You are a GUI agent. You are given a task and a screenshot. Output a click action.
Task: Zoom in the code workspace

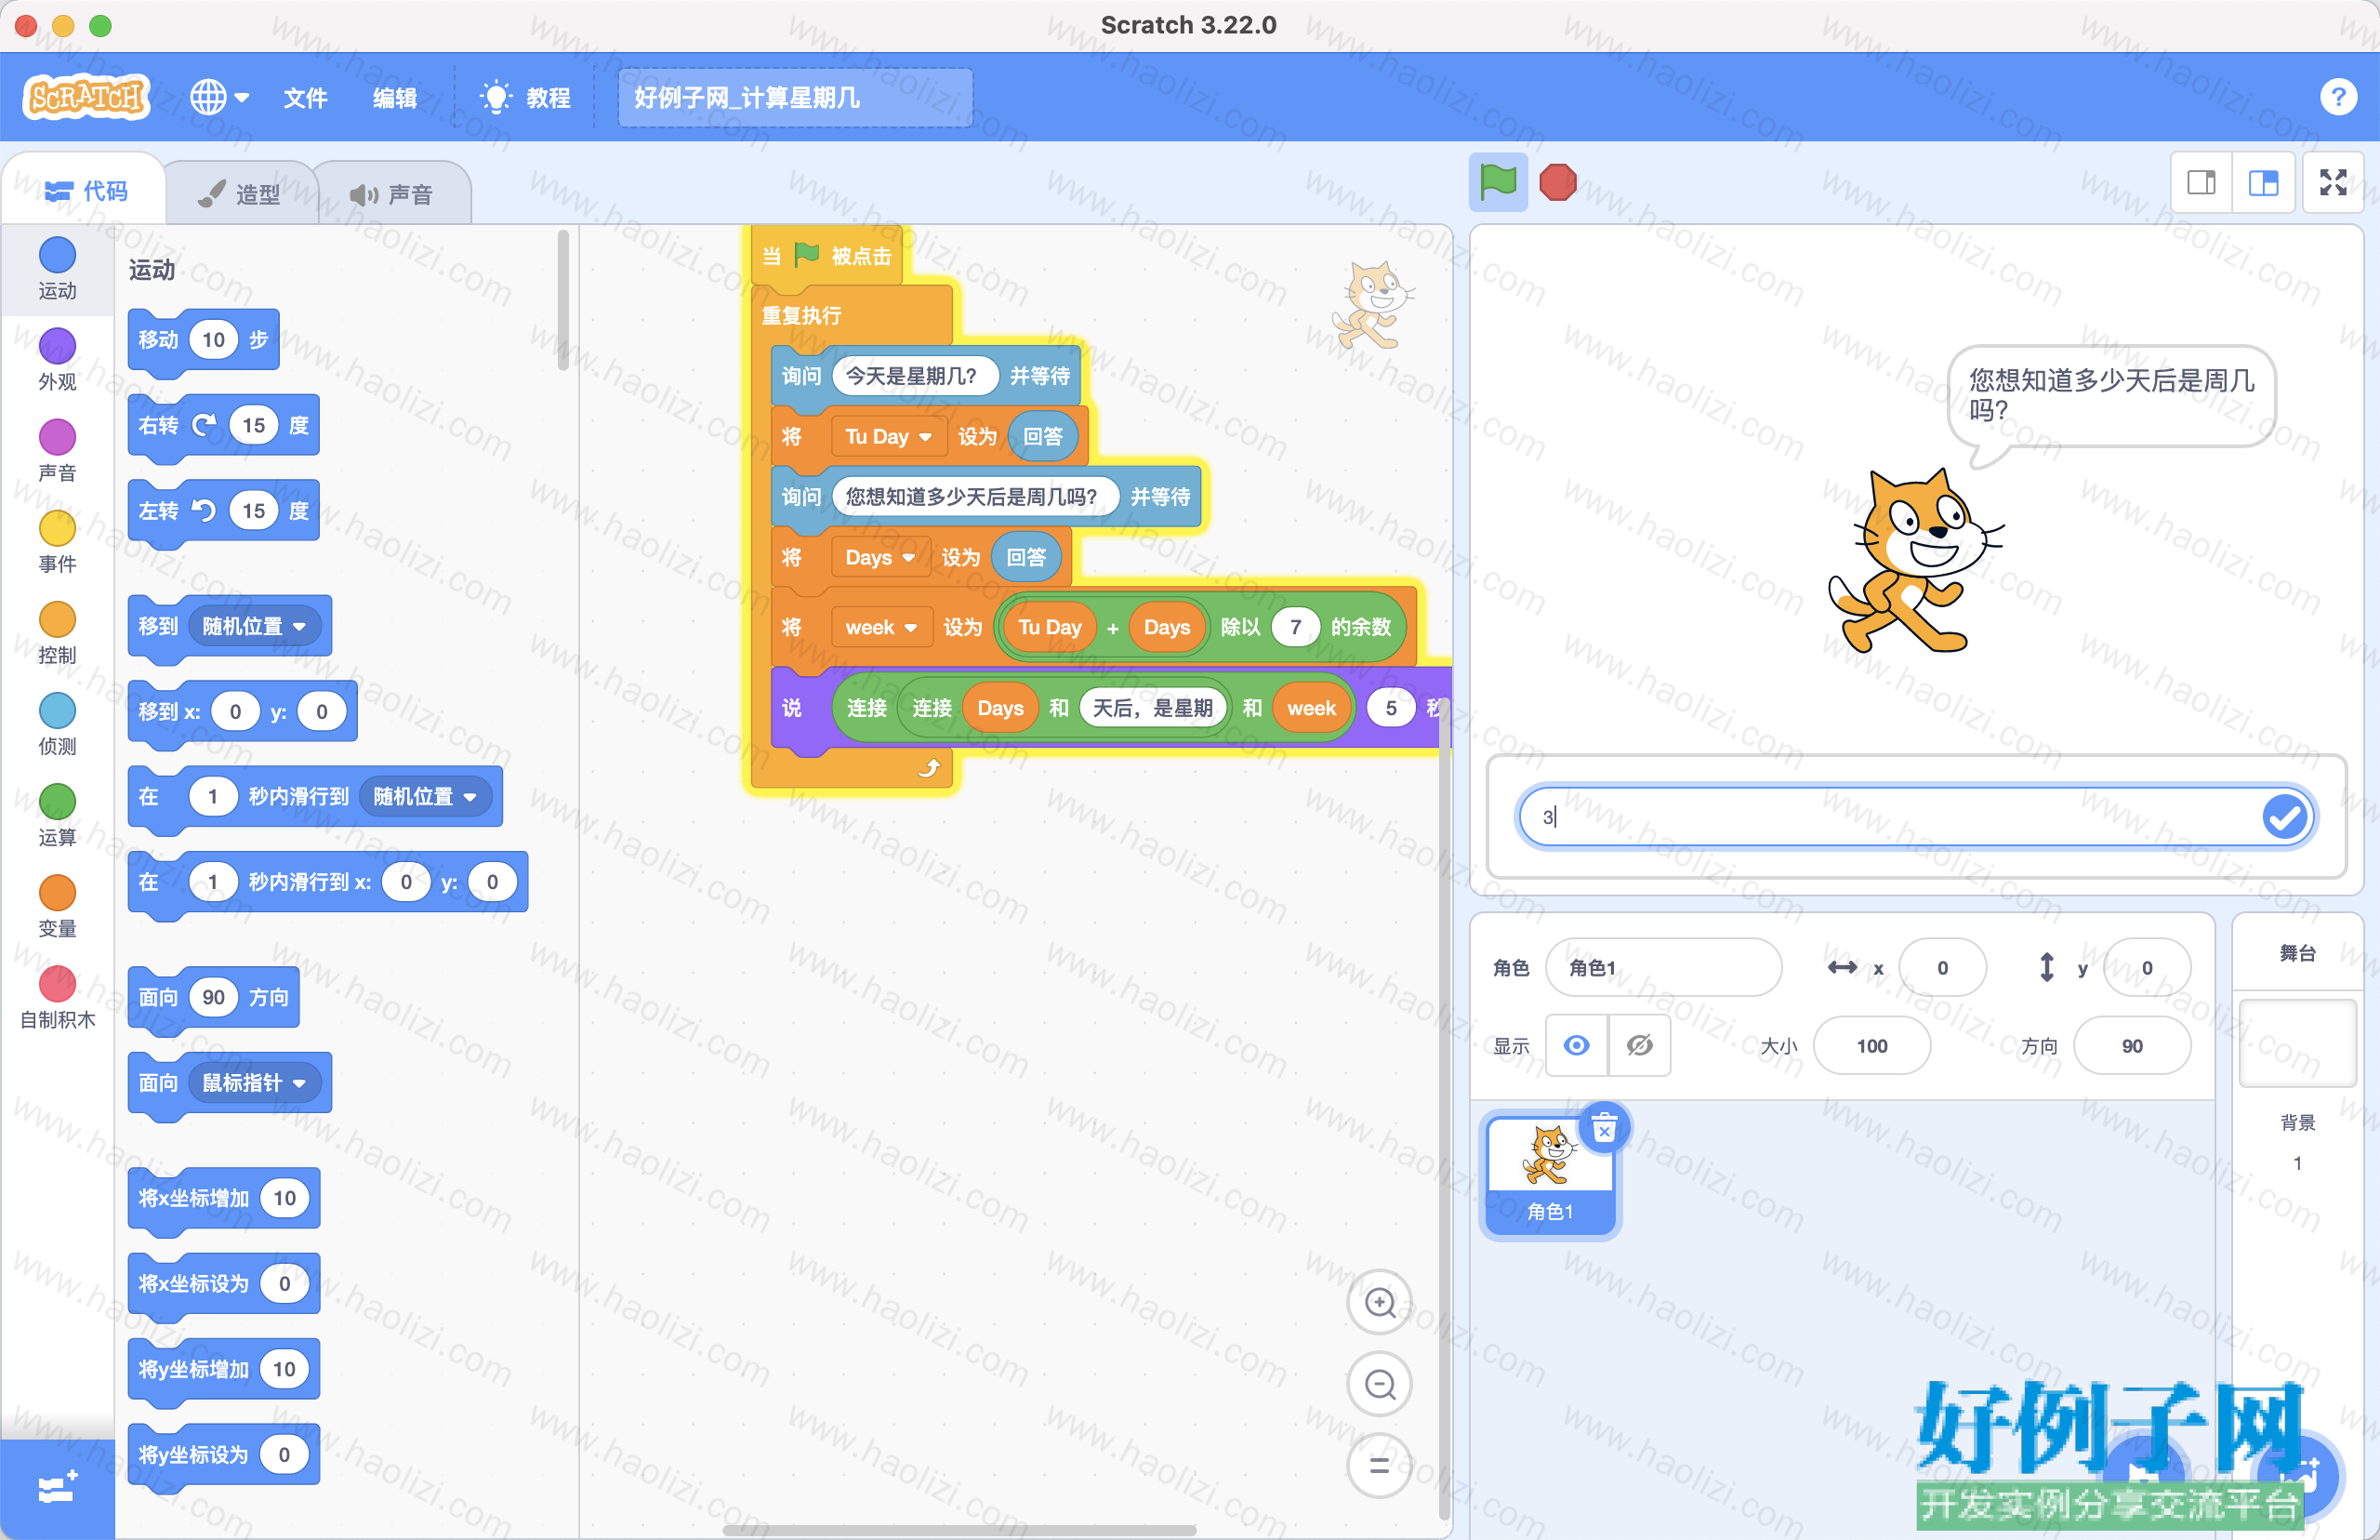click(1380, 1302)
